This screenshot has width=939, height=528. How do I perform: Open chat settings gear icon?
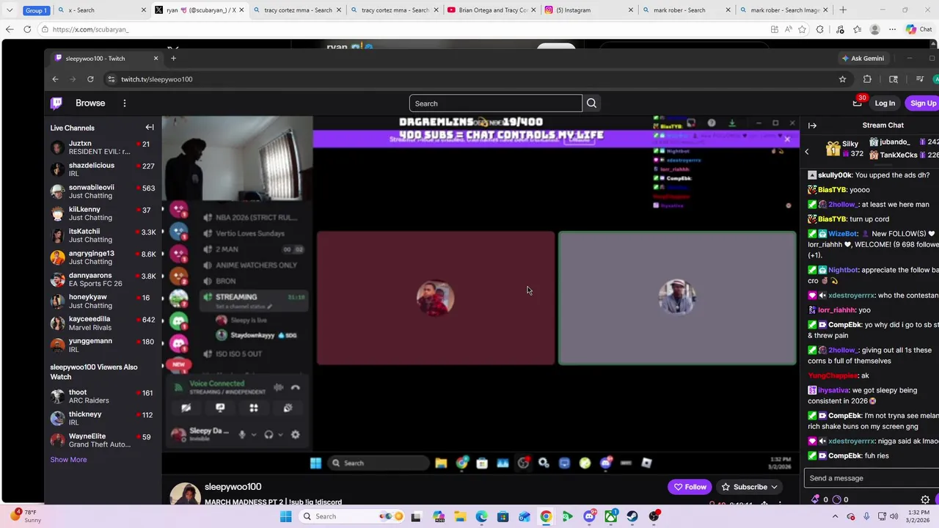[x=925, y=499]
